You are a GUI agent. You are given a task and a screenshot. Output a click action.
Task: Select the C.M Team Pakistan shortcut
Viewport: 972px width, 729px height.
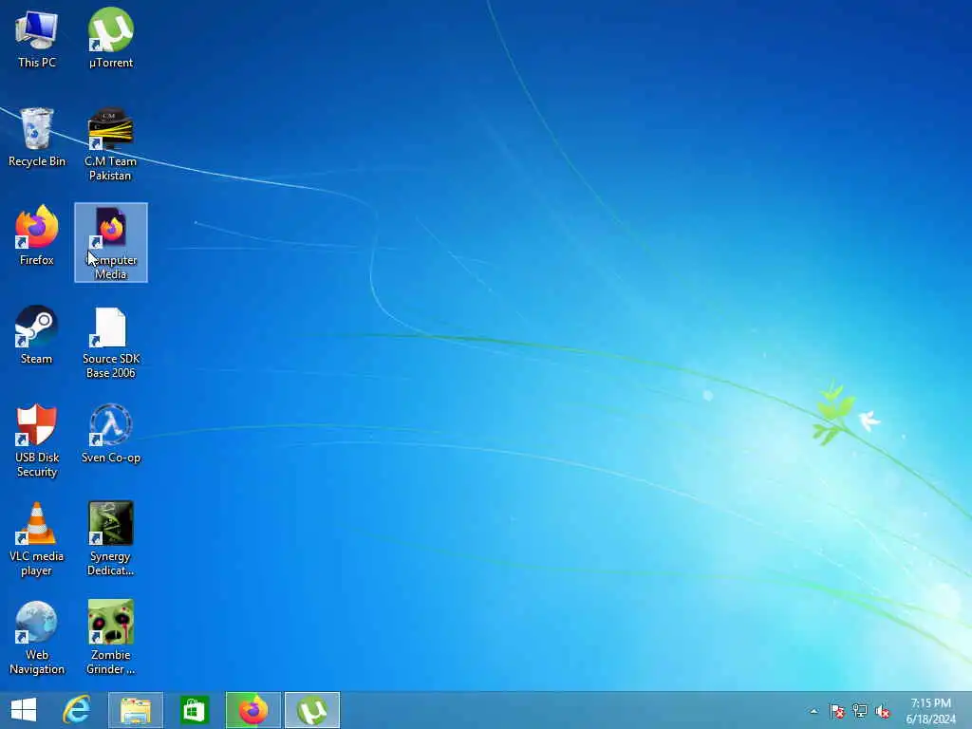[110, 144]
